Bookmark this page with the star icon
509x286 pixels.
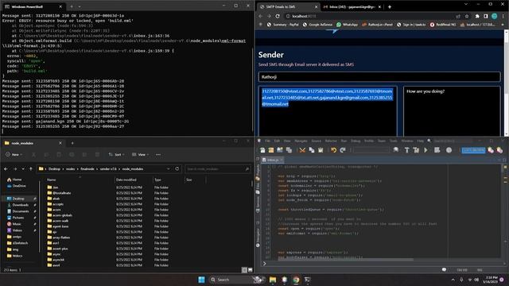pyautogui.click(x=467, y=16)
